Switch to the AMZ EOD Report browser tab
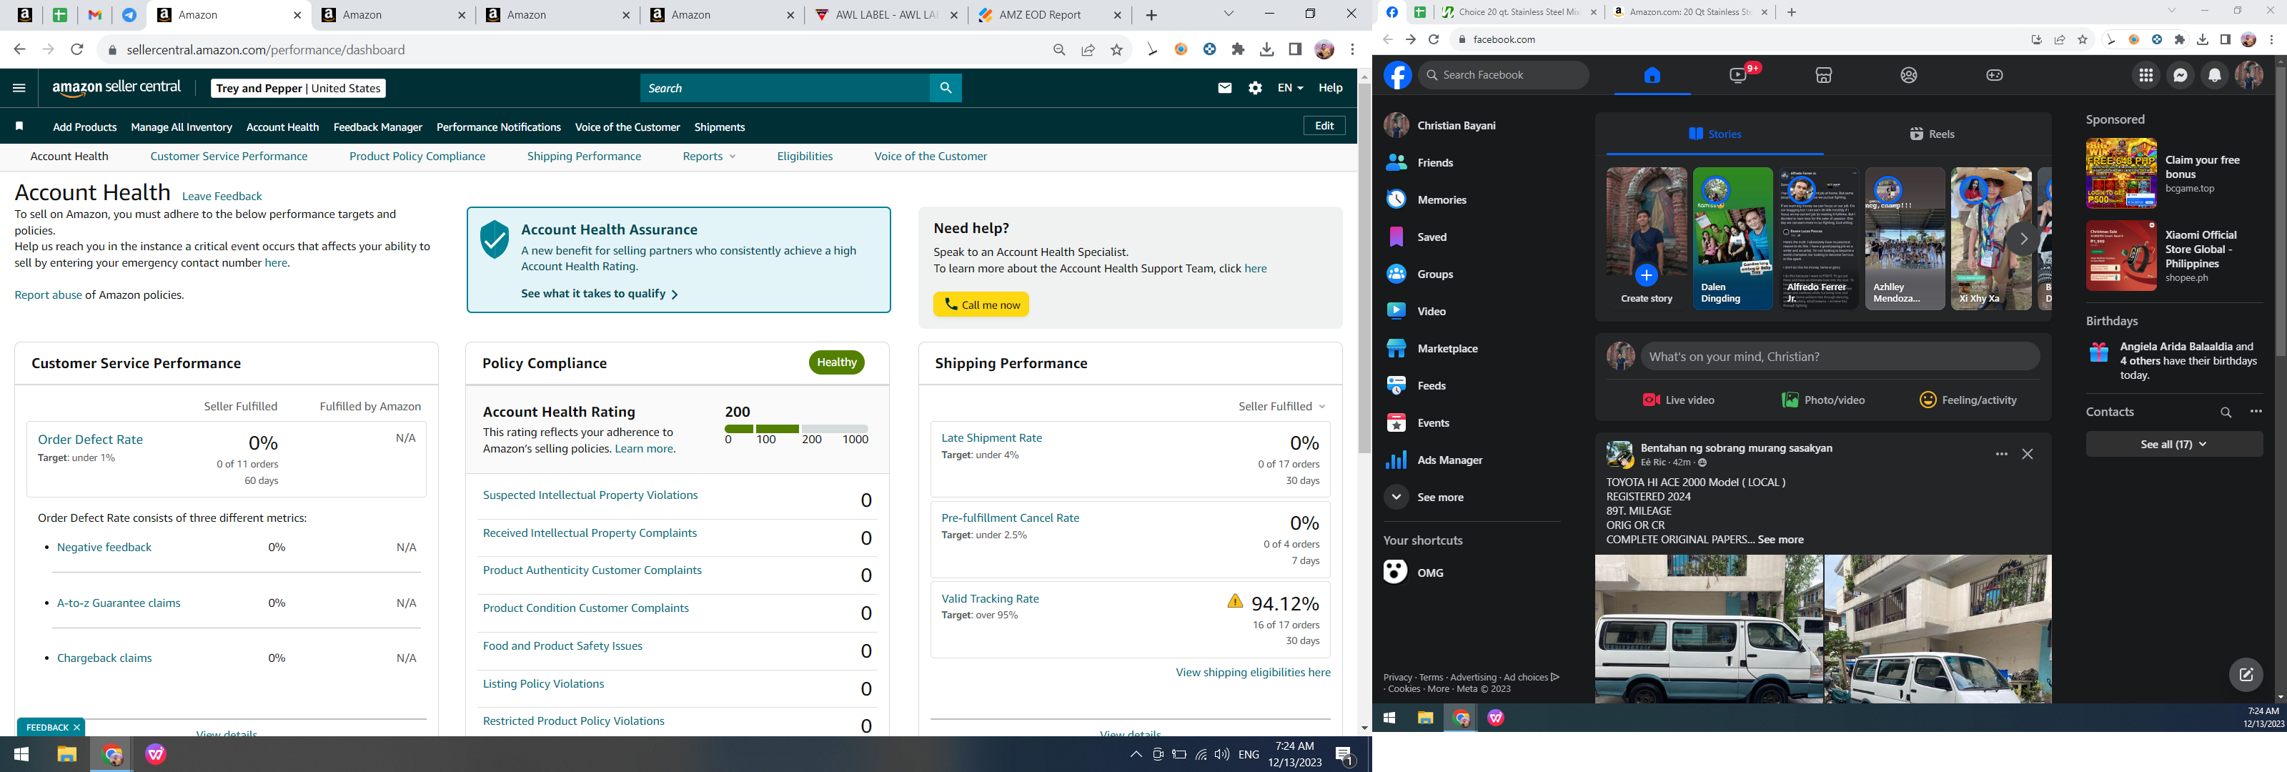2287x772 pixels. (1048, 15)
